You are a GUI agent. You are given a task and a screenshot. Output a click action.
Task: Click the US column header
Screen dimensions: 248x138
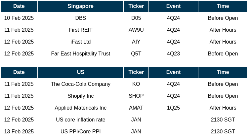pos(80,72)
